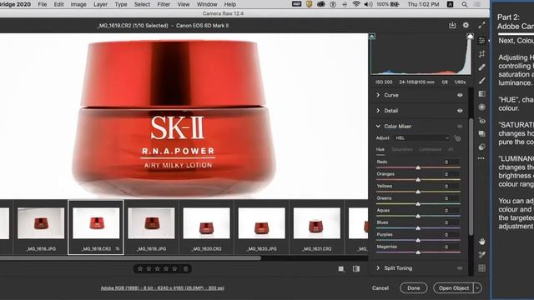Screen dimensions: 534x300
Task: Open the Adjust HSL dropdown
Action: pyautogui.click(x=422, y=138)
